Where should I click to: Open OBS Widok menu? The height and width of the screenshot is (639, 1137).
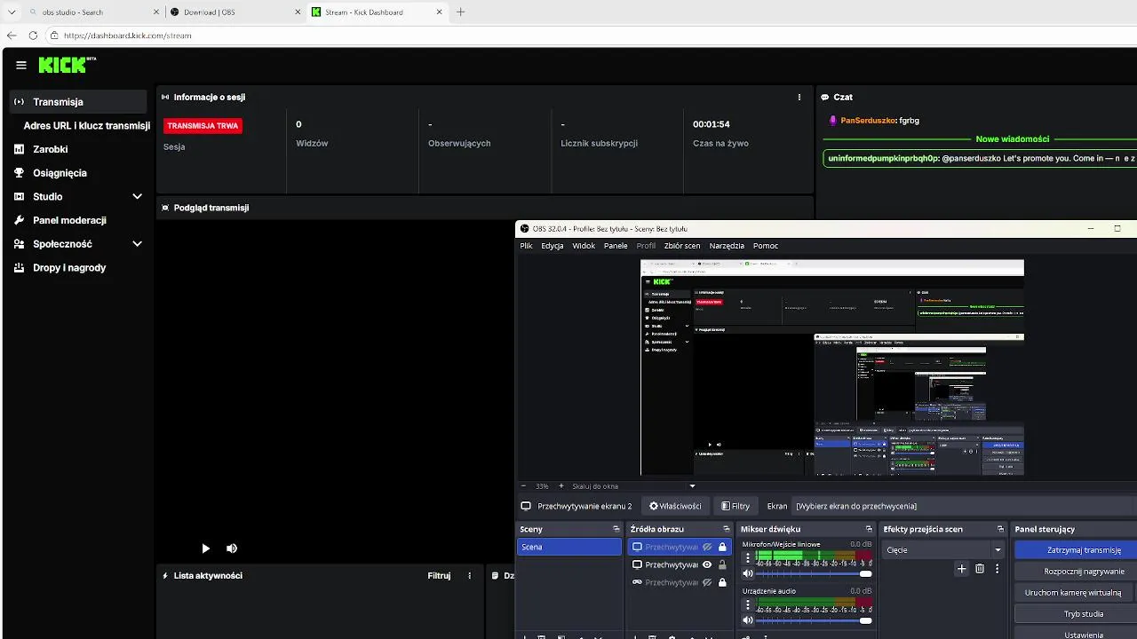(x=584, y=246)
